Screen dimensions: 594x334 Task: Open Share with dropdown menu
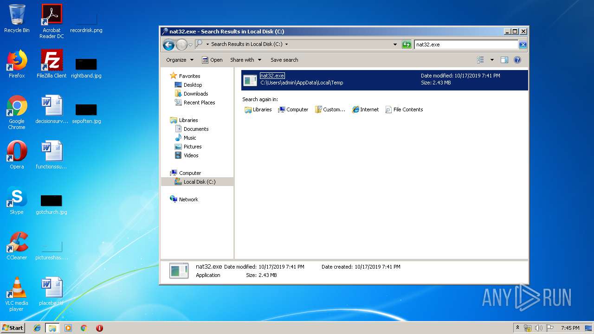coord(246,60)
